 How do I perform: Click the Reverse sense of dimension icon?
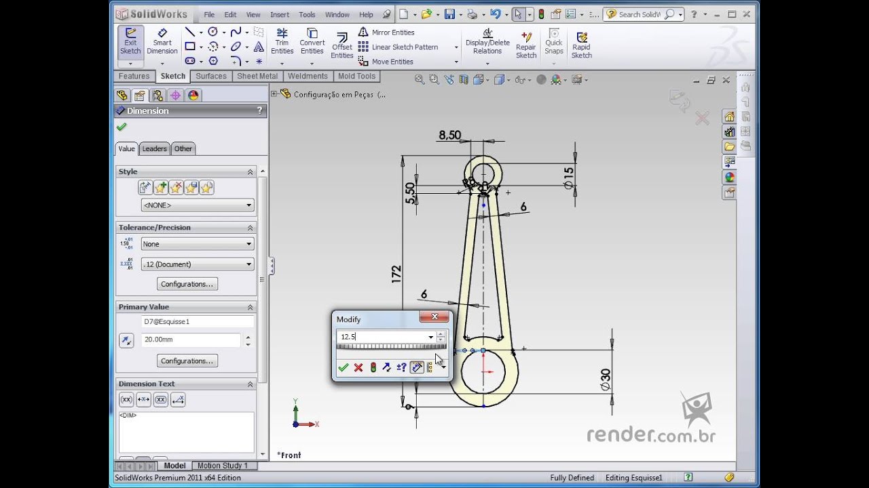click(x=386, y=367)
